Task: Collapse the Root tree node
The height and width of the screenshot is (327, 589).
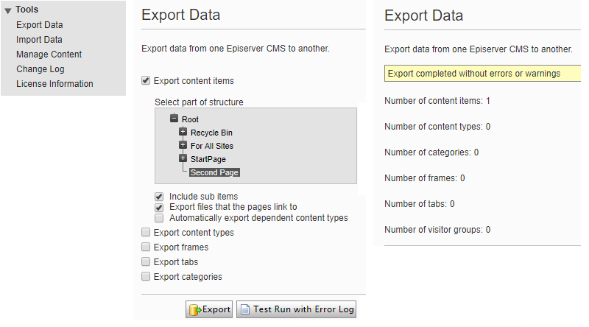Action: point(174,119)
